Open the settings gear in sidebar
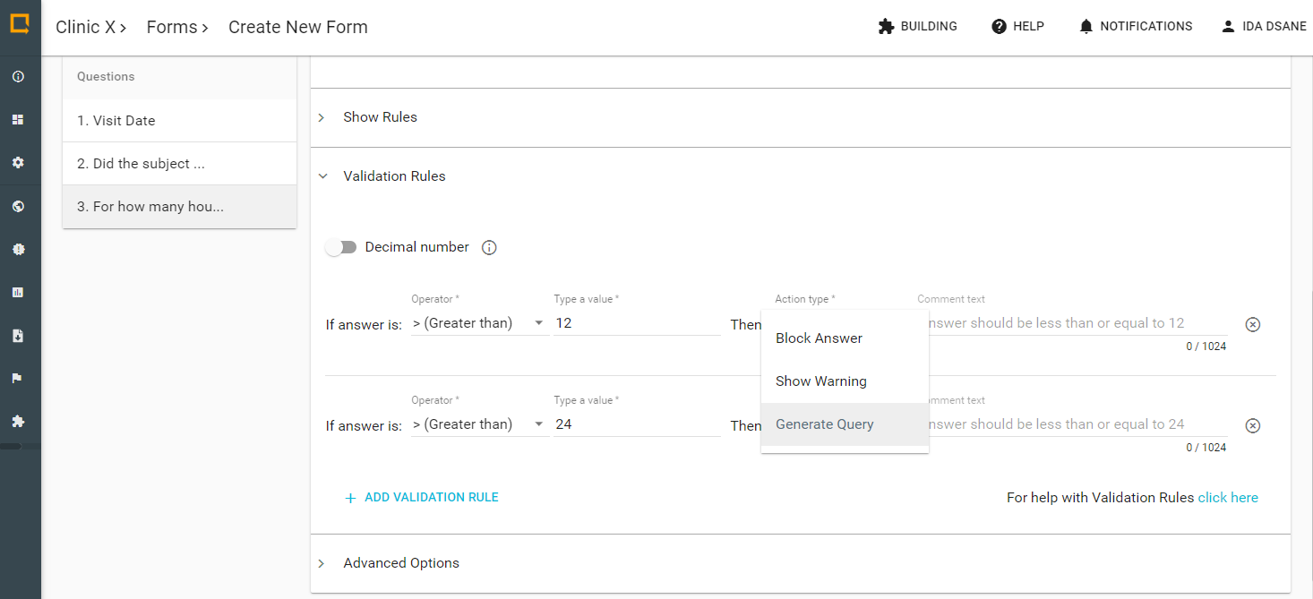The height and width of the screenshot is (599, 1313). 18,163
